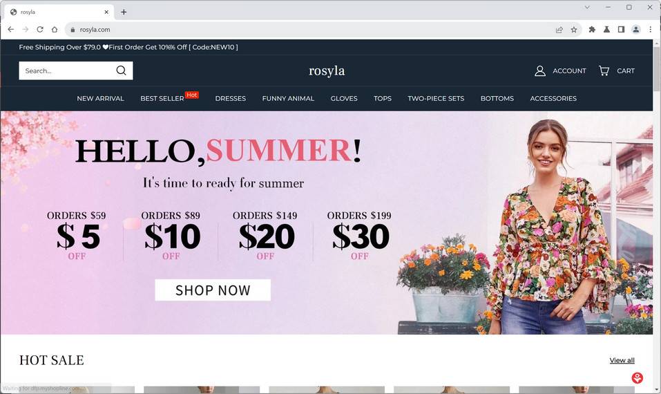Reload the page
Screen dimensions: 661x394
point(40,30)
